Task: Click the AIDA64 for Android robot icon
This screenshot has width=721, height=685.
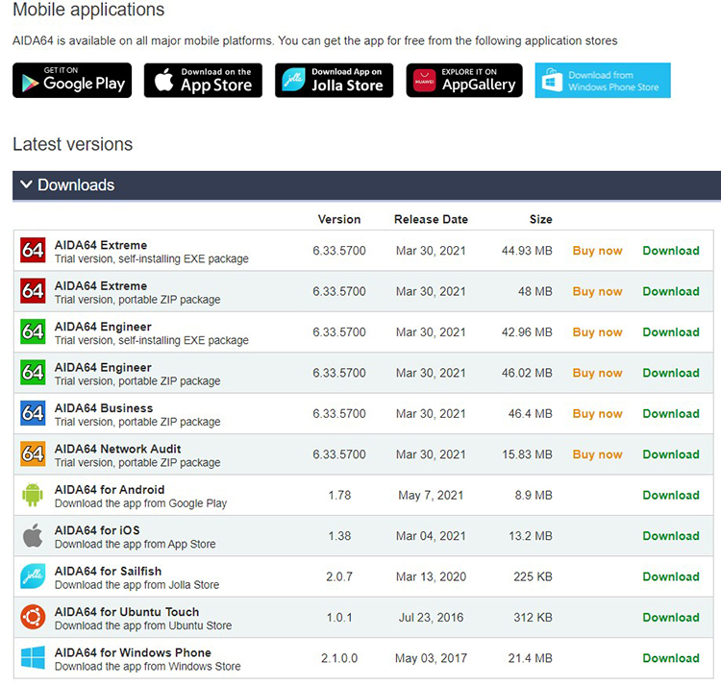Action: [33, 496]
